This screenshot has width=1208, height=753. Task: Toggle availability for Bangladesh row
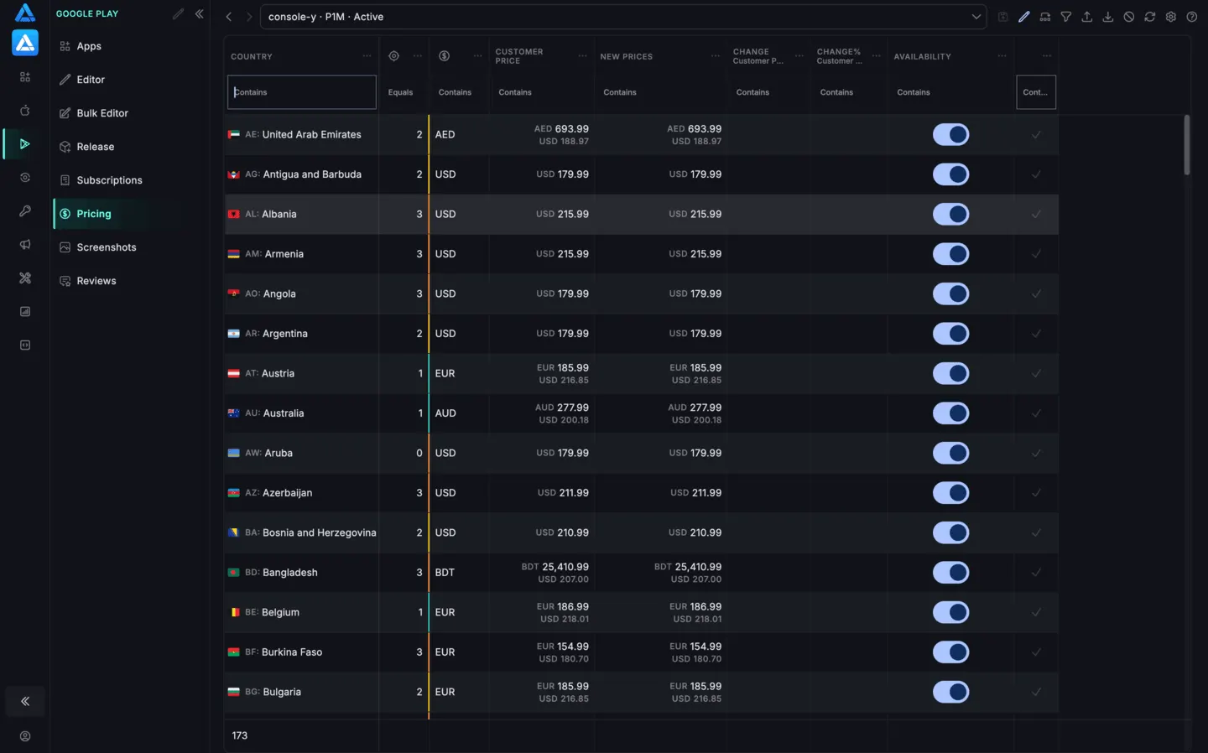950,573
